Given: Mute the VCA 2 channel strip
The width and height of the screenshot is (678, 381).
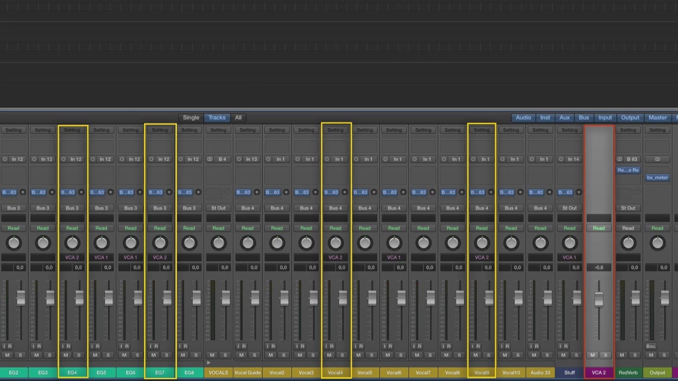Looking at the screenshot, I should coord(593,355).
